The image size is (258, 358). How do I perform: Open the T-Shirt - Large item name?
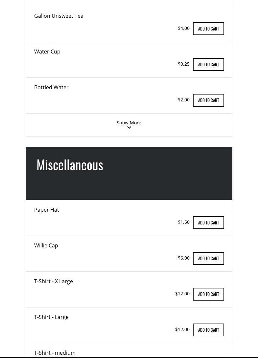point(51,317)
